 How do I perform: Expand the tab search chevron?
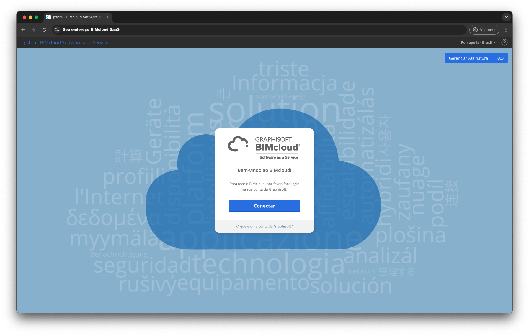pos(507,17)
